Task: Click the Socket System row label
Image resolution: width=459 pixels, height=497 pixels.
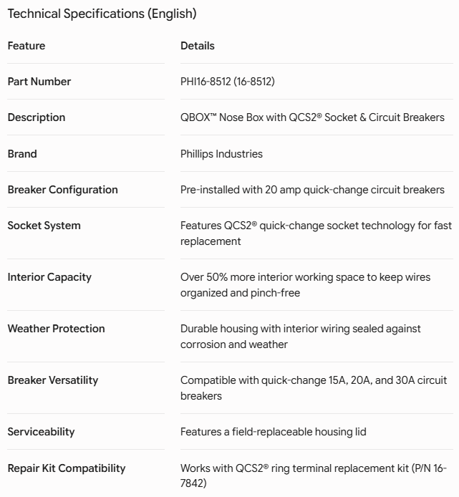Action: (x=44, y=226)
